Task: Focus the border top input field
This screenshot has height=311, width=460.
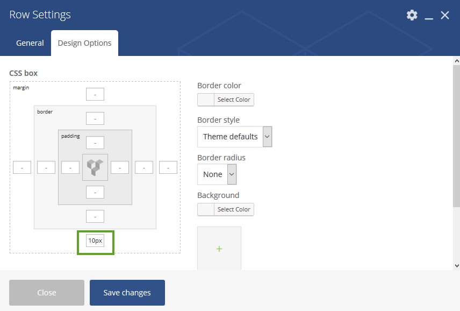Action: pyautogui.click(x=95, y=118)
